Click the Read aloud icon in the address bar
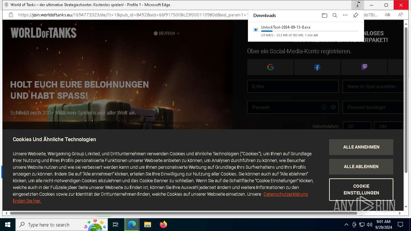 (x=400, y=15)
